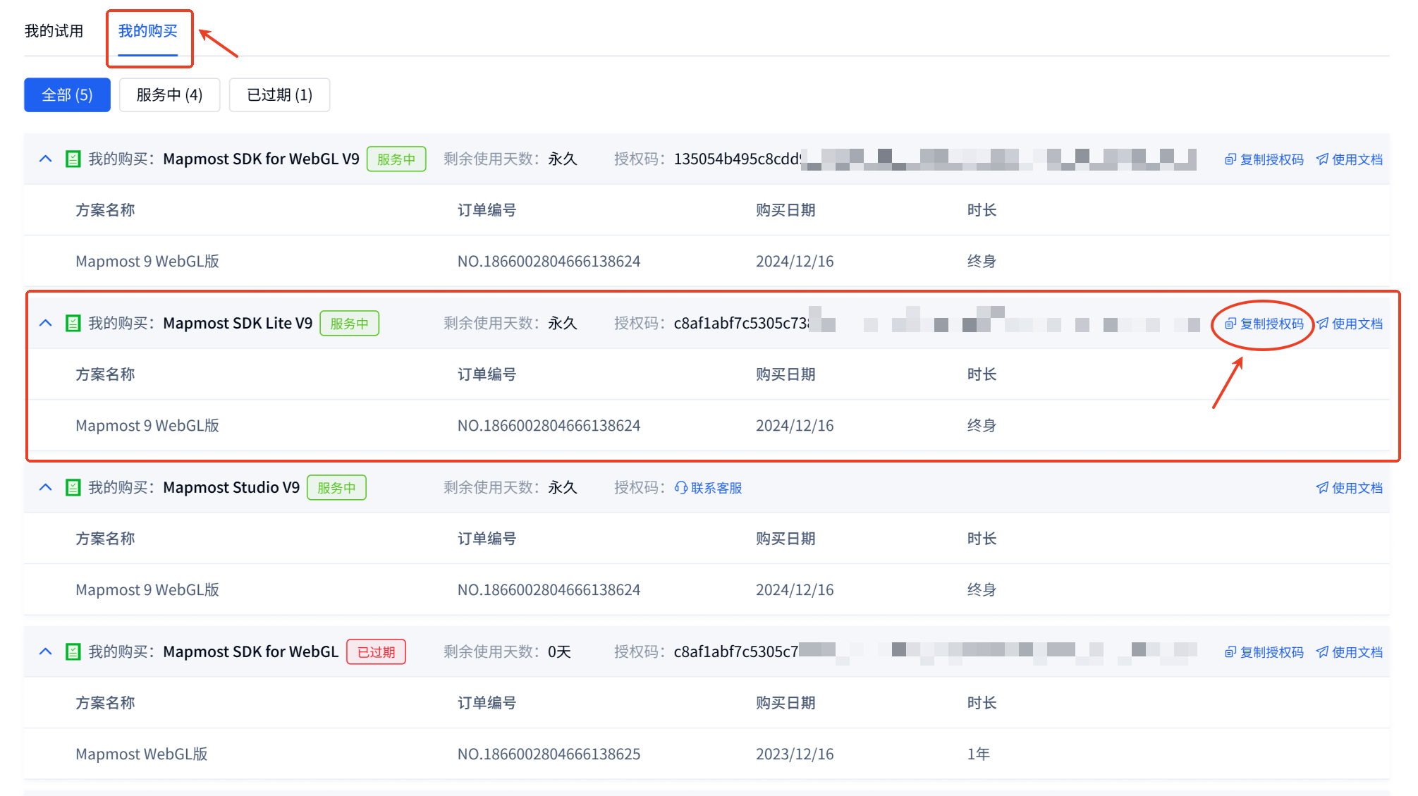Switch to the 我的试用 tab
Screen dimensions: 1418x796
(x=54, y=31)
